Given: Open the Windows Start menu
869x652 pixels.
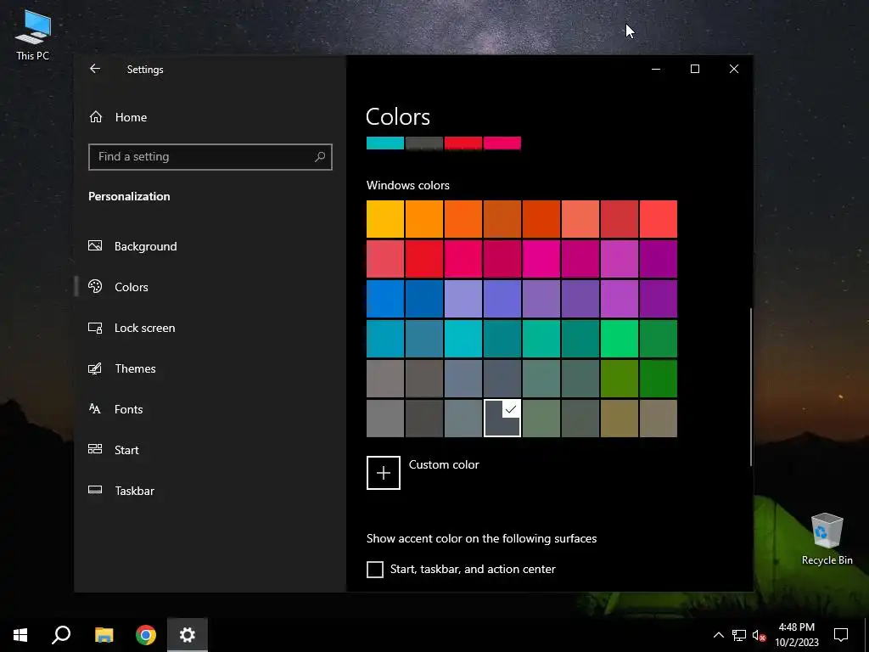Looking at the screenshot, I should (20, 635).
